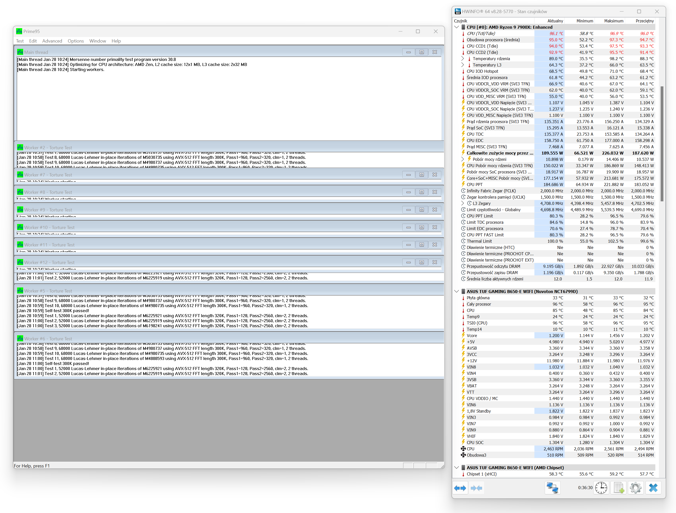Collapse the CPU AMD Ryzen 9 7900X section
This screenshot has width=676, height=513.
(x=457, y=27)
